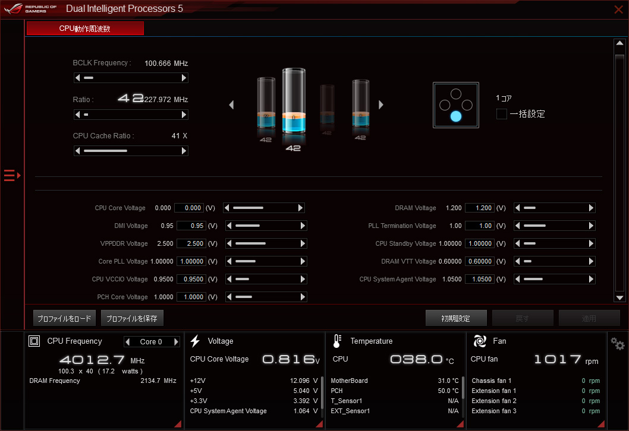The height and width of the screenshot is (431, 629).
Task: Increase CPU Cache Ratio with right arrow
Action: [184, 151]
